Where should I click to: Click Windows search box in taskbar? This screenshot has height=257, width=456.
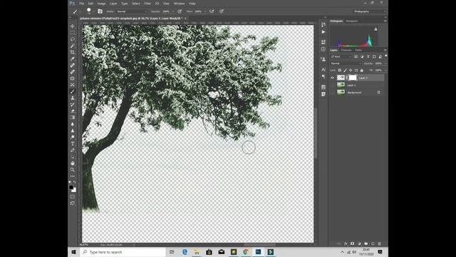click(x=123, y=252)
